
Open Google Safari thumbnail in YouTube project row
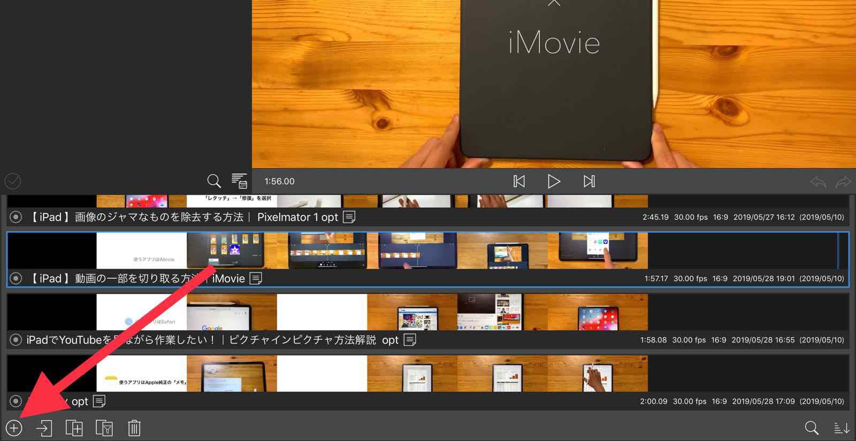pos(232,312)
